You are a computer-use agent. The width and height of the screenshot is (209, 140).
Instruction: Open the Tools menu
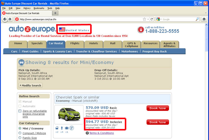pyautogui.click(x=50, y=8)
